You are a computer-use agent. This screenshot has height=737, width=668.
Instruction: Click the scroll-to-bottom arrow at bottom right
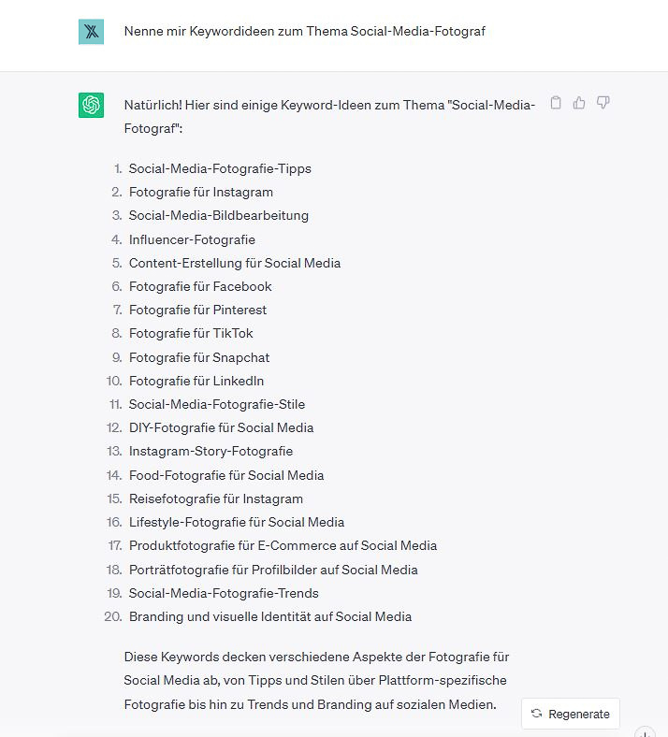pyautogui.click(x=646, y=733)
